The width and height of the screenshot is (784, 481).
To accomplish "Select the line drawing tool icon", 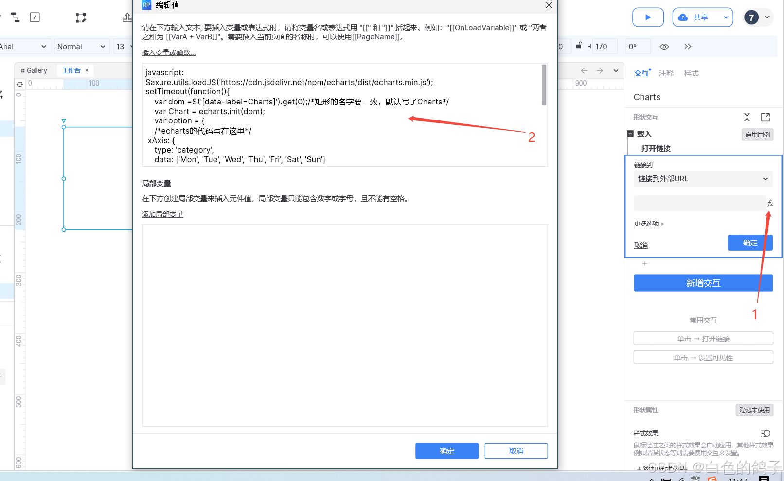I will pos(35,17).
